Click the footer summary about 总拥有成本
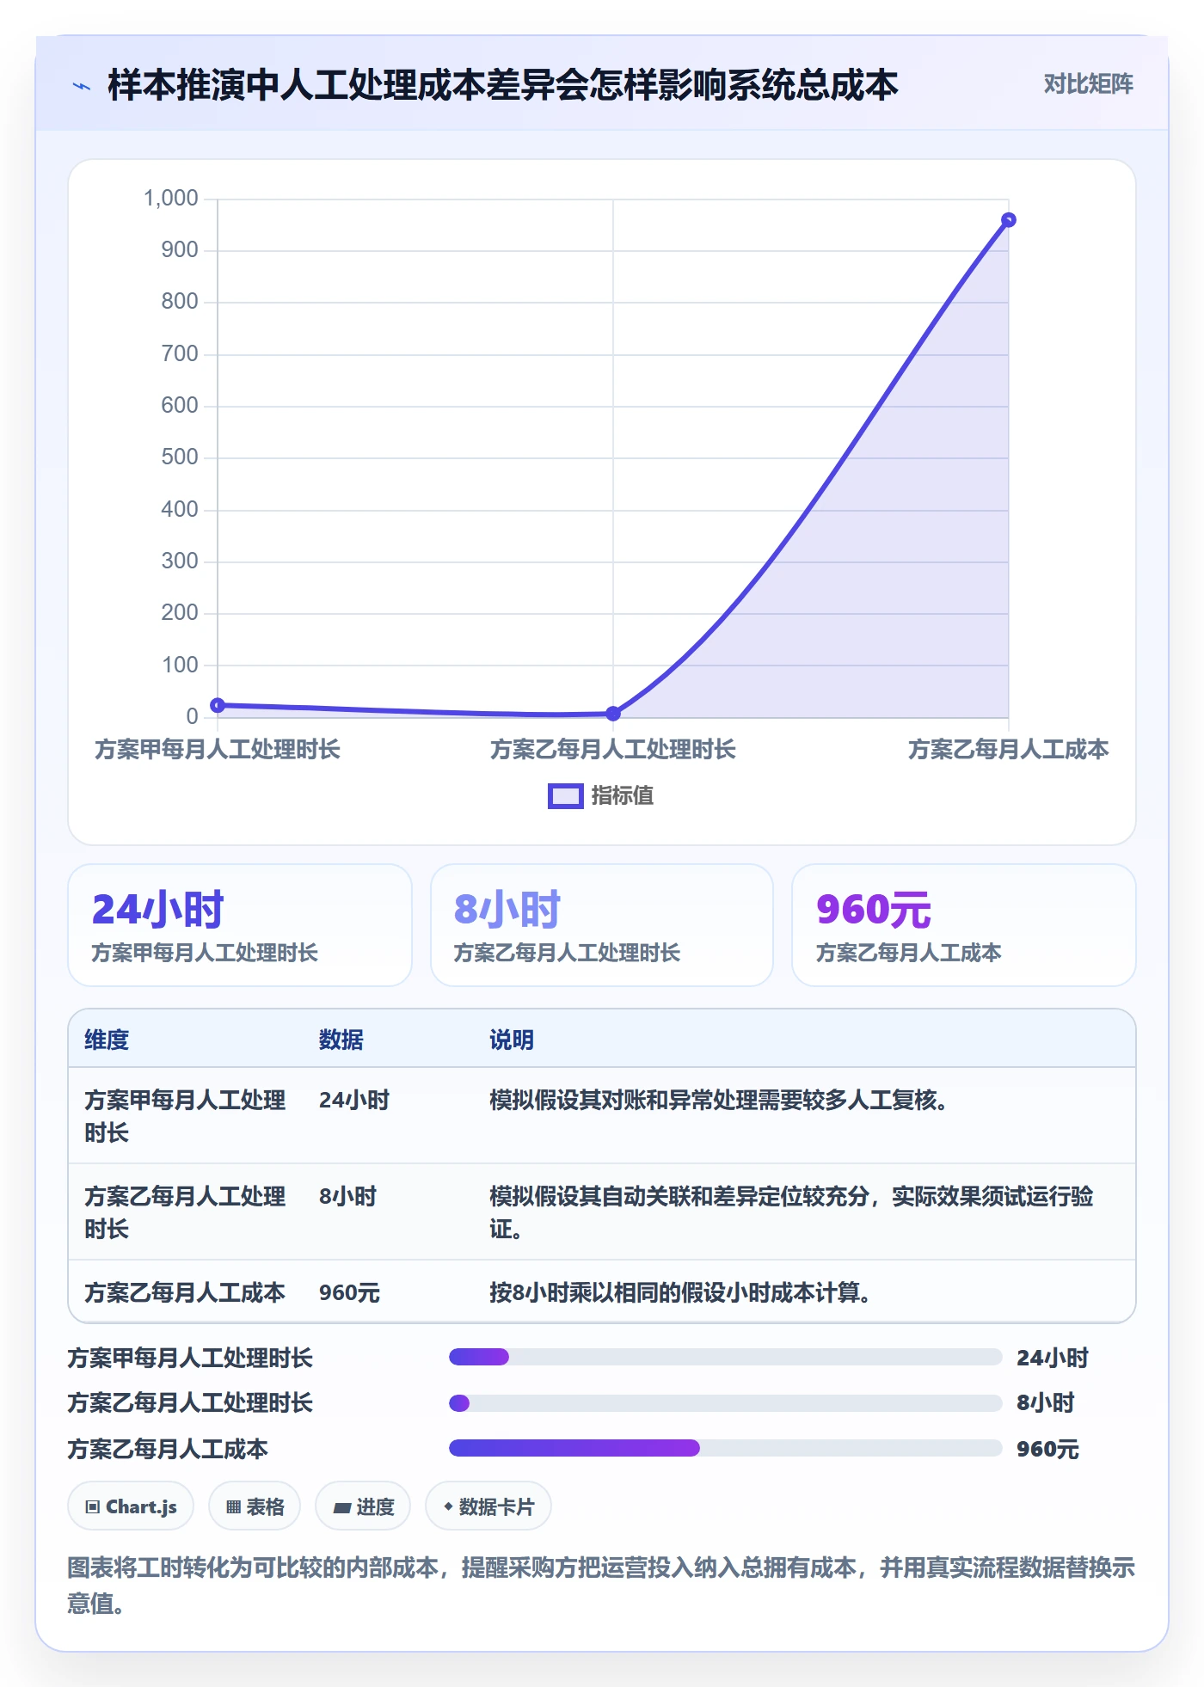 (x=601, y=1586)
